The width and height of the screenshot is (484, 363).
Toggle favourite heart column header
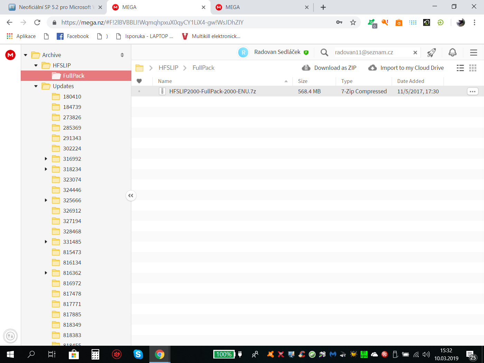point(139,81)
